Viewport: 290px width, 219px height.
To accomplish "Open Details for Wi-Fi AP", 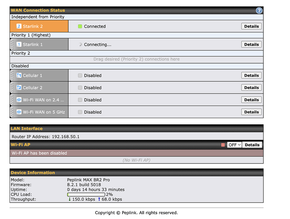I will coord(252,145).
